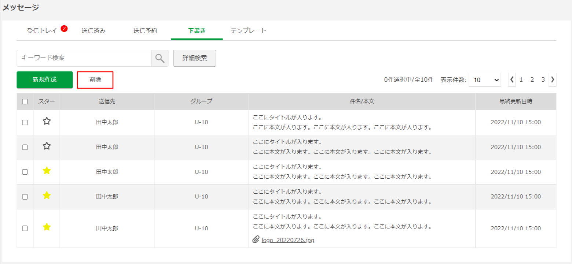Click the red unread badge on 受信トレイ
Screen dimensions: 572x264
[64, 28]
